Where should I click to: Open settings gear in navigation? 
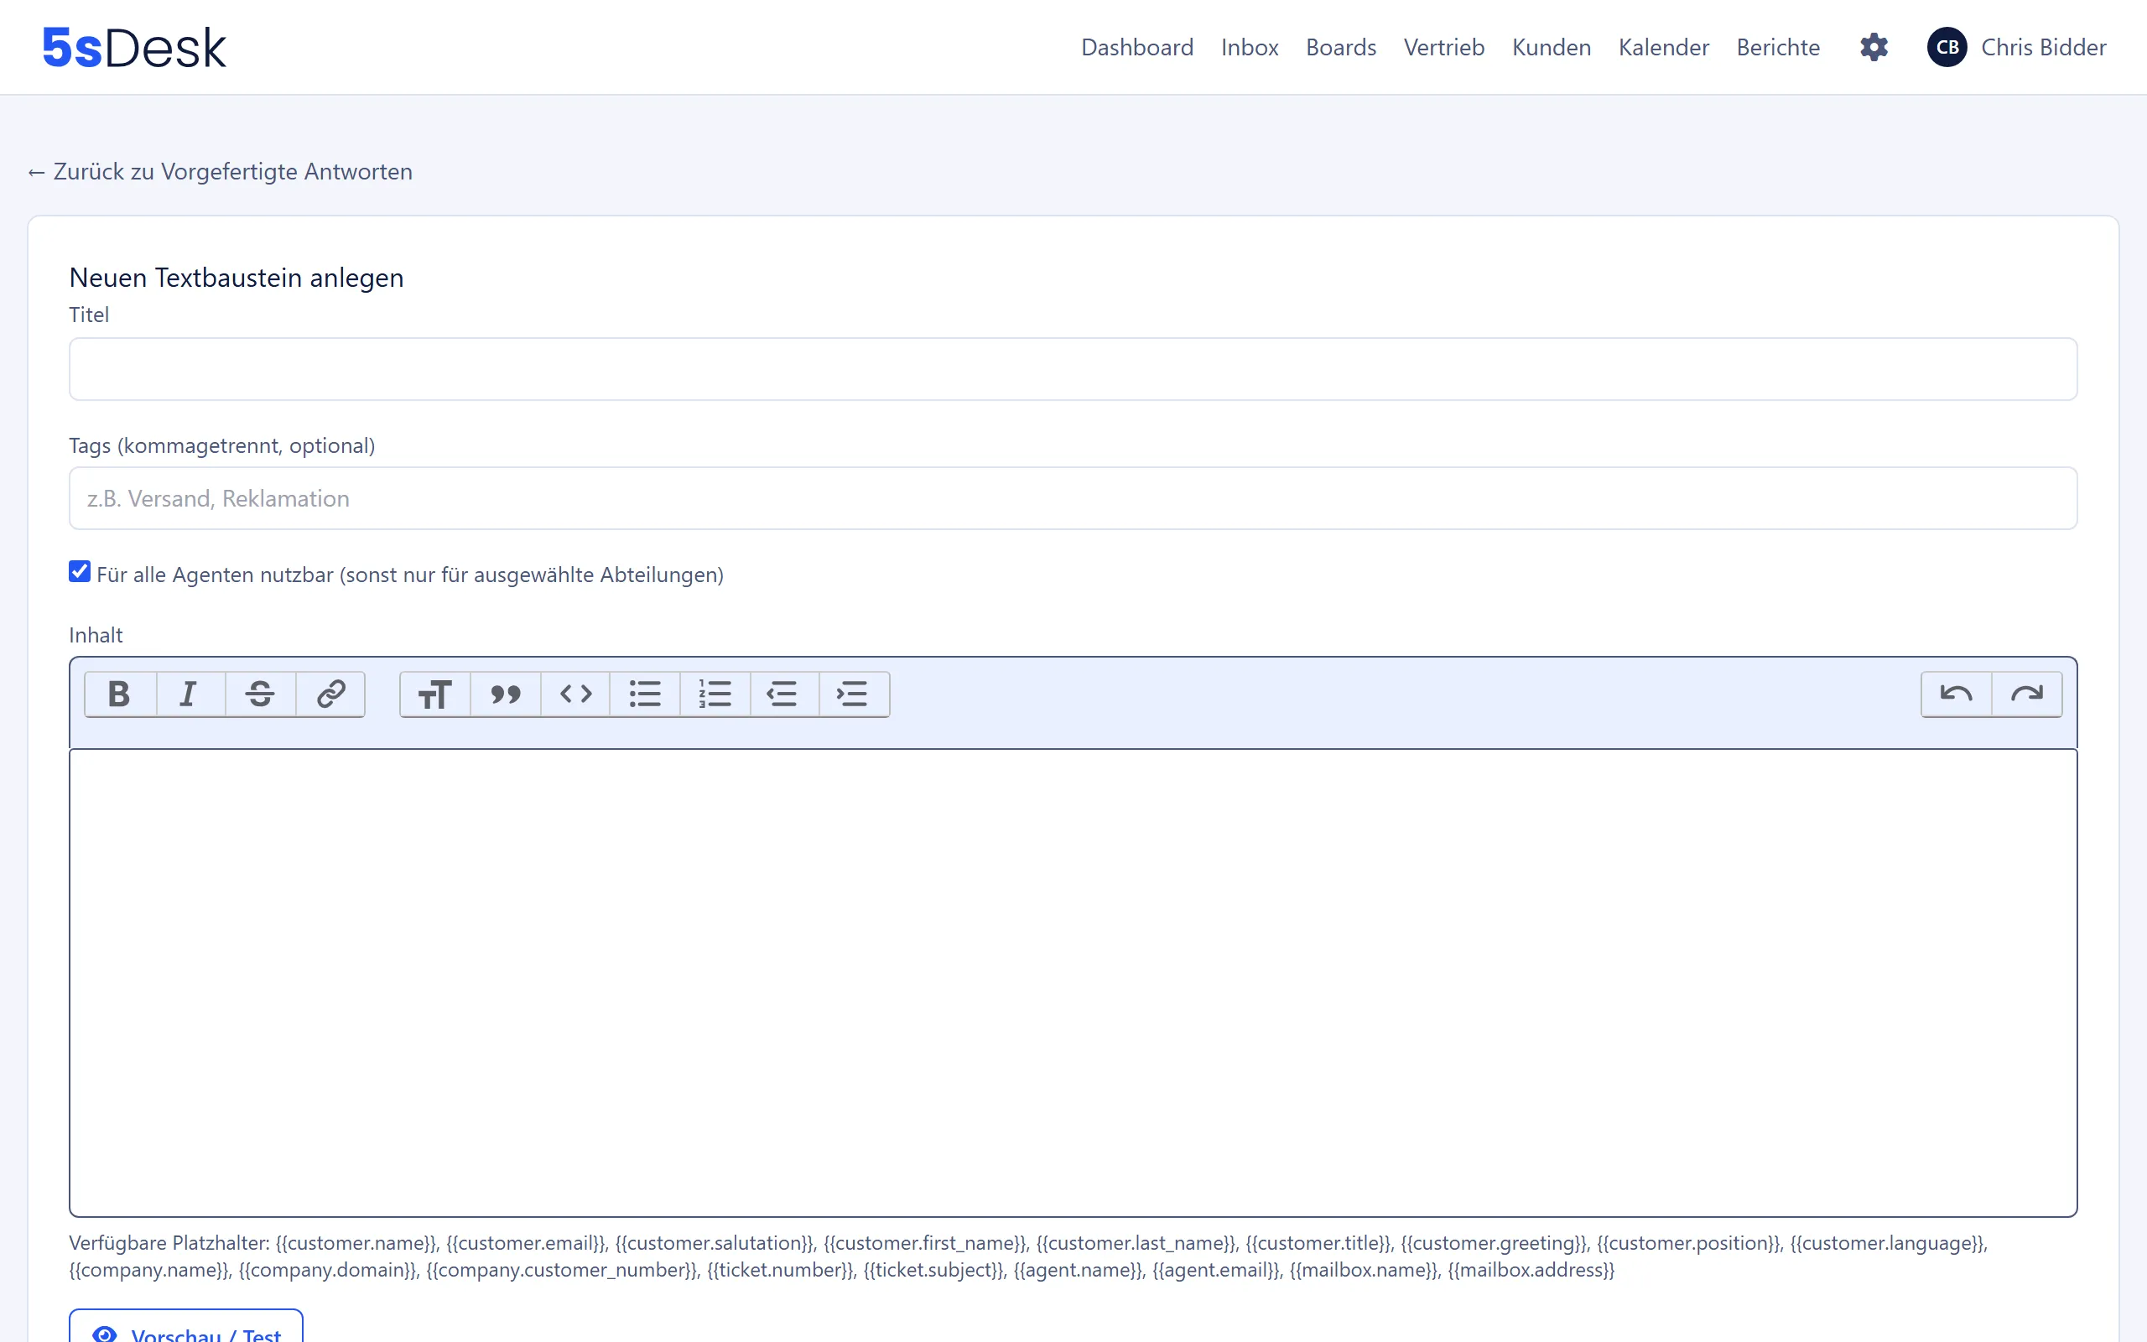(1874, 47)
